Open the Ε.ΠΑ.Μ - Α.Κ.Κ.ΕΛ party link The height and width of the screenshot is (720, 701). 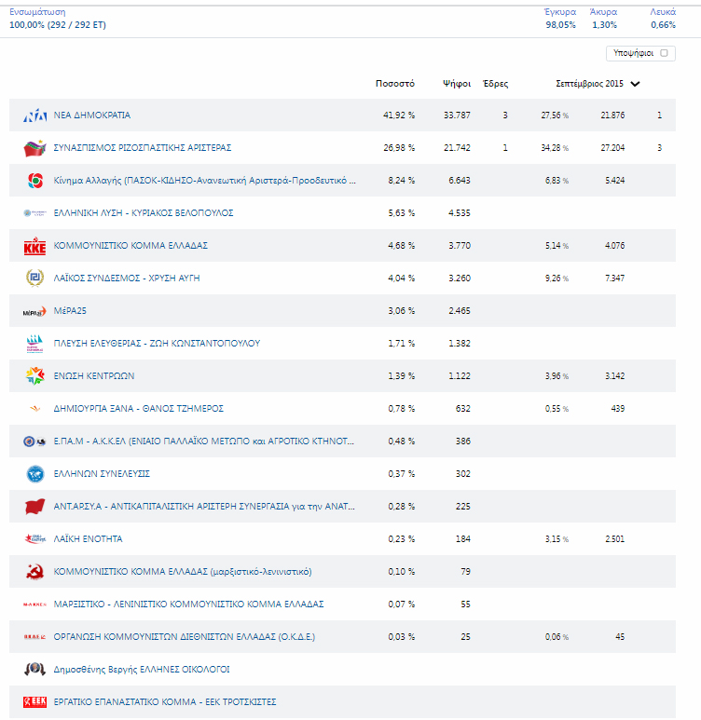tap(203, 442)
